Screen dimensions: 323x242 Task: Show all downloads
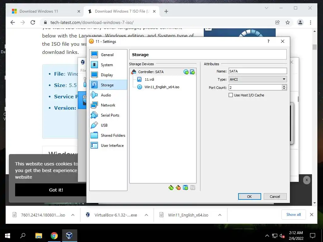(x=294, y=215)
